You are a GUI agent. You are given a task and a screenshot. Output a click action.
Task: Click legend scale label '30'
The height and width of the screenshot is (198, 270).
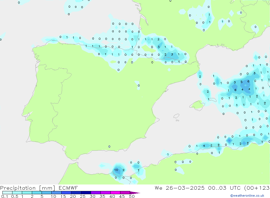[x=92, y=196]
